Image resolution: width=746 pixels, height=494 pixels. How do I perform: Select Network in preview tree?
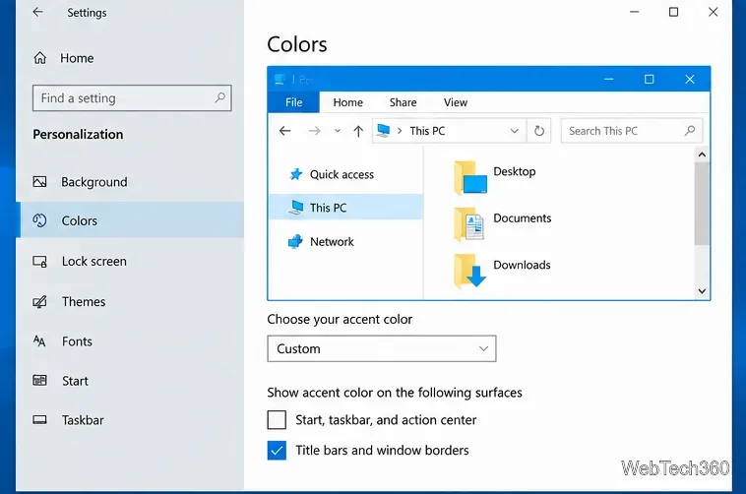(x=345, y=242)
